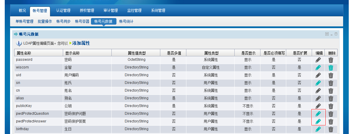The width and height of the screenshot is (352, 134).
Task: Click edit pencil for pwdProtectAnswer row
Action: tap(318, 122)
